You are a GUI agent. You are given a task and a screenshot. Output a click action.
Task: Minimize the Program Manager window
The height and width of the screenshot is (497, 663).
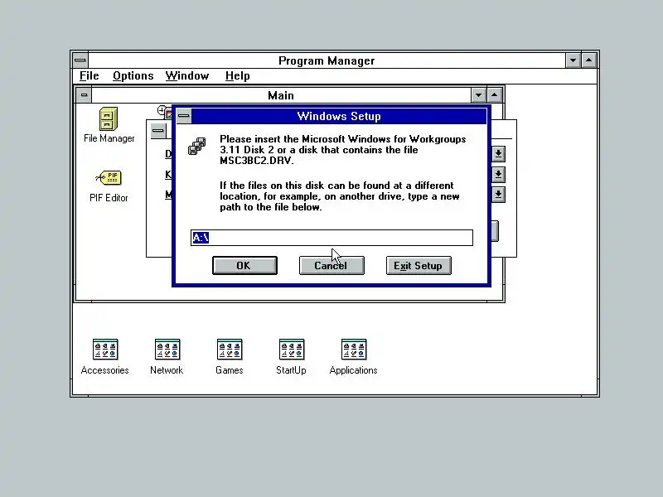(x=573, y=60)
